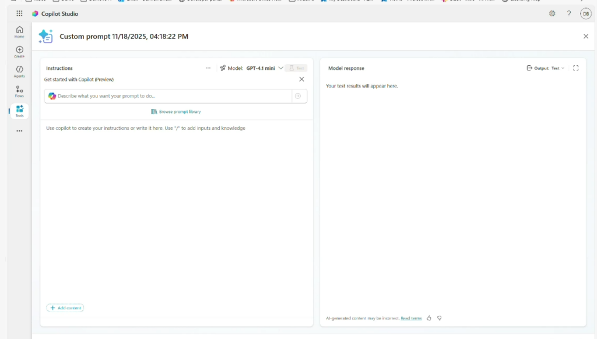The image size is (597, 339).
Task: Open the sidebar more options ellipsis
Action: pyautogui.click(x=19, y=131)
